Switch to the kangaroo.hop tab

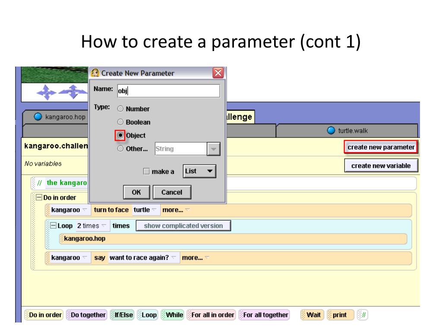point(57,117)
